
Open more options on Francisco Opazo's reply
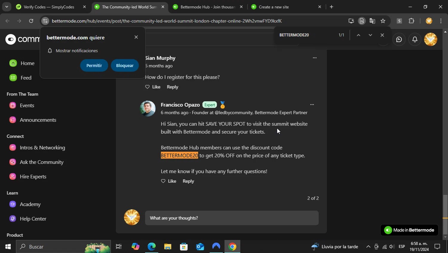tap(312, 105)
